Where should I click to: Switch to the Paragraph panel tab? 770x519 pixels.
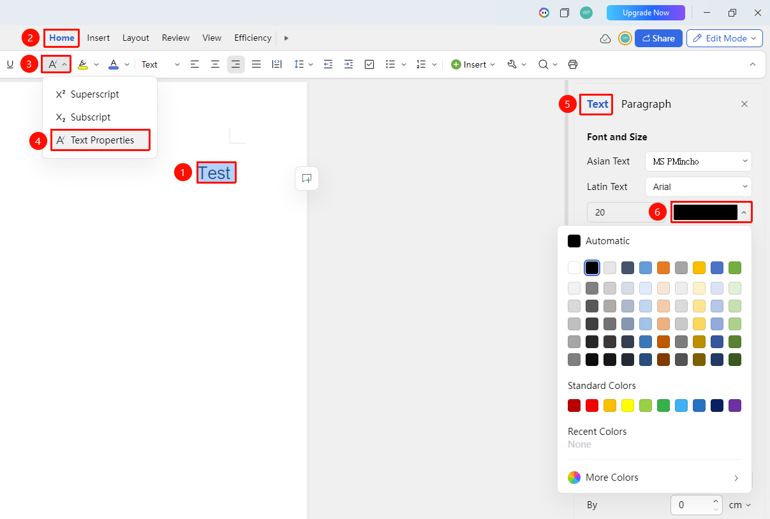(646, 104)
